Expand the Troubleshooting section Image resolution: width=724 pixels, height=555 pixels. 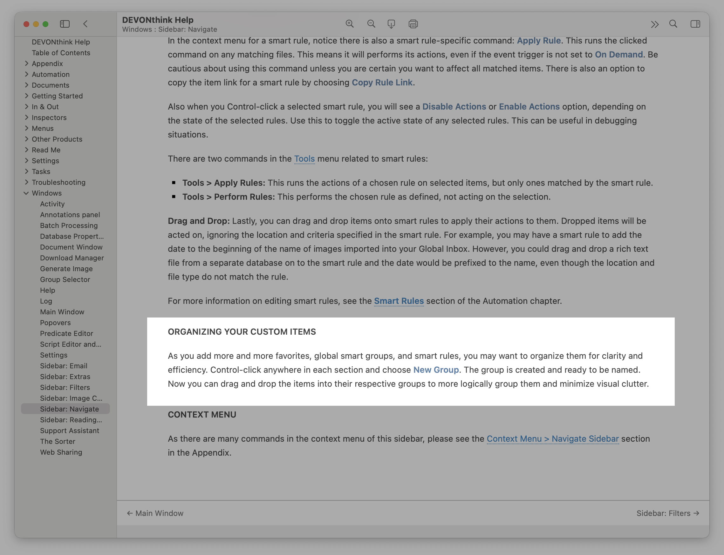pos(26,182)
